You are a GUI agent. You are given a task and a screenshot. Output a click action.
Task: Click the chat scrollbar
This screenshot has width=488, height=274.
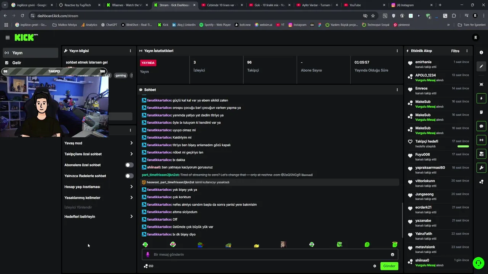(402, 220)
